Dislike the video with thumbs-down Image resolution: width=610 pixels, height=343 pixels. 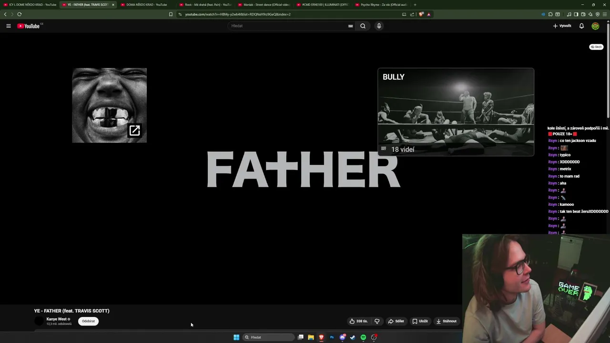377,321
